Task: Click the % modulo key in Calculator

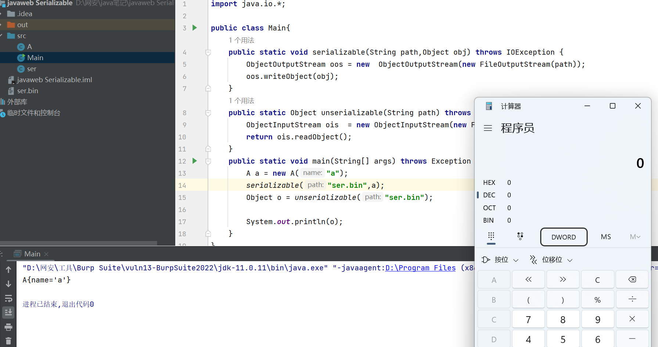Action: (597, 299)
